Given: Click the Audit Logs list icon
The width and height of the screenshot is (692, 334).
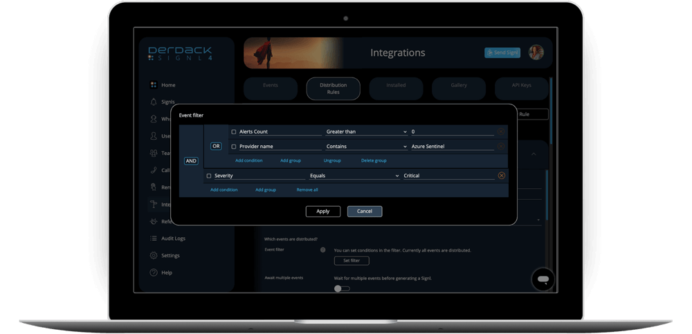Looking at the screenshot, I should coord(154,239).
